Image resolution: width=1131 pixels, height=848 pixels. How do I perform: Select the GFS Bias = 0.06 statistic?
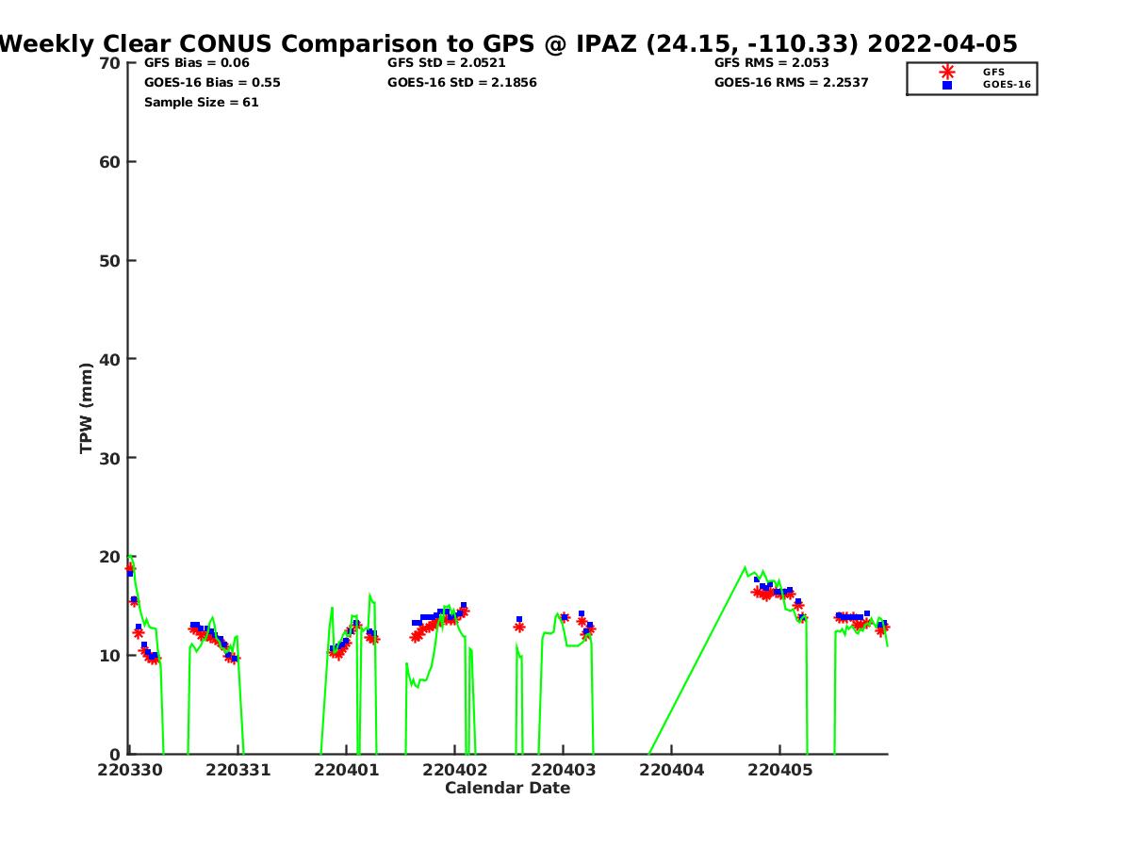click(196, 63)
